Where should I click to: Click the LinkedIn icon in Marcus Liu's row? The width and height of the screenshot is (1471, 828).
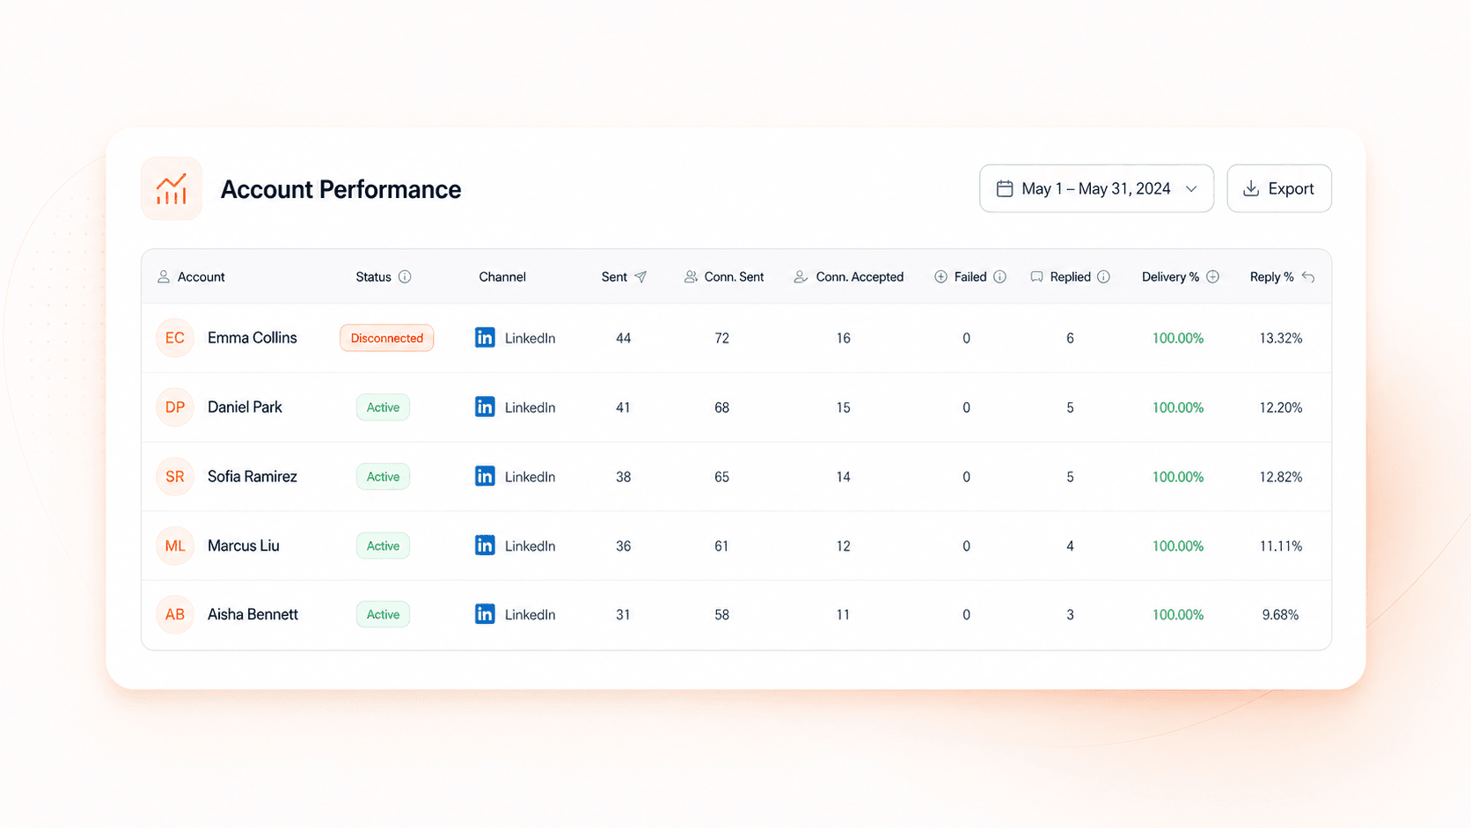(485, 546)
